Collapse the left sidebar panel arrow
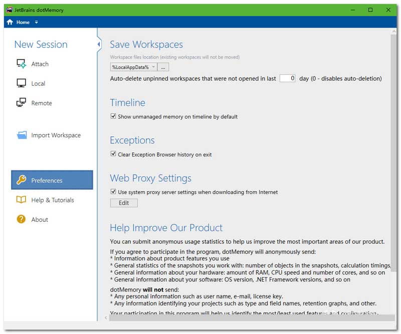The image size is (401, 334). coord(99,44)
